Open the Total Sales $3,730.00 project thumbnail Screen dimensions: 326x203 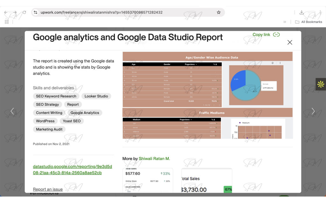[x=207, y=180]
